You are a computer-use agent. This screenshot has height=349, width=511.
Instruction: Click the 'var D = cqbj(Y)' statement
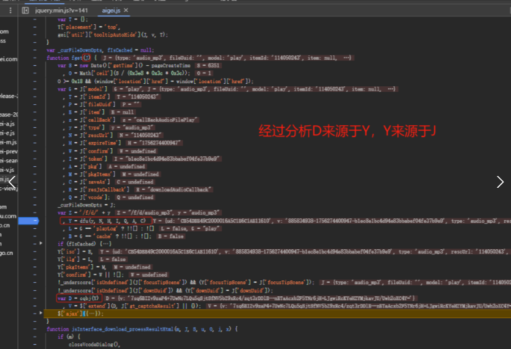point(79,298)
